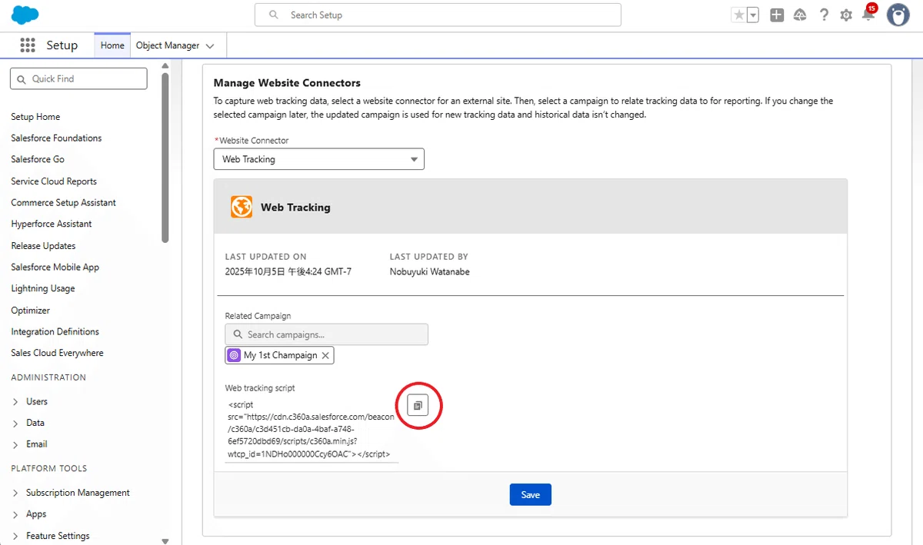This screenshot has height=545, width=923.
Task: Open Salesforce Mobile App
Action: (55, 268)
